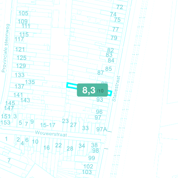Select house number 87
This screenshot has height=178, width=178.
pyautogui.click(x=101, y=73)
